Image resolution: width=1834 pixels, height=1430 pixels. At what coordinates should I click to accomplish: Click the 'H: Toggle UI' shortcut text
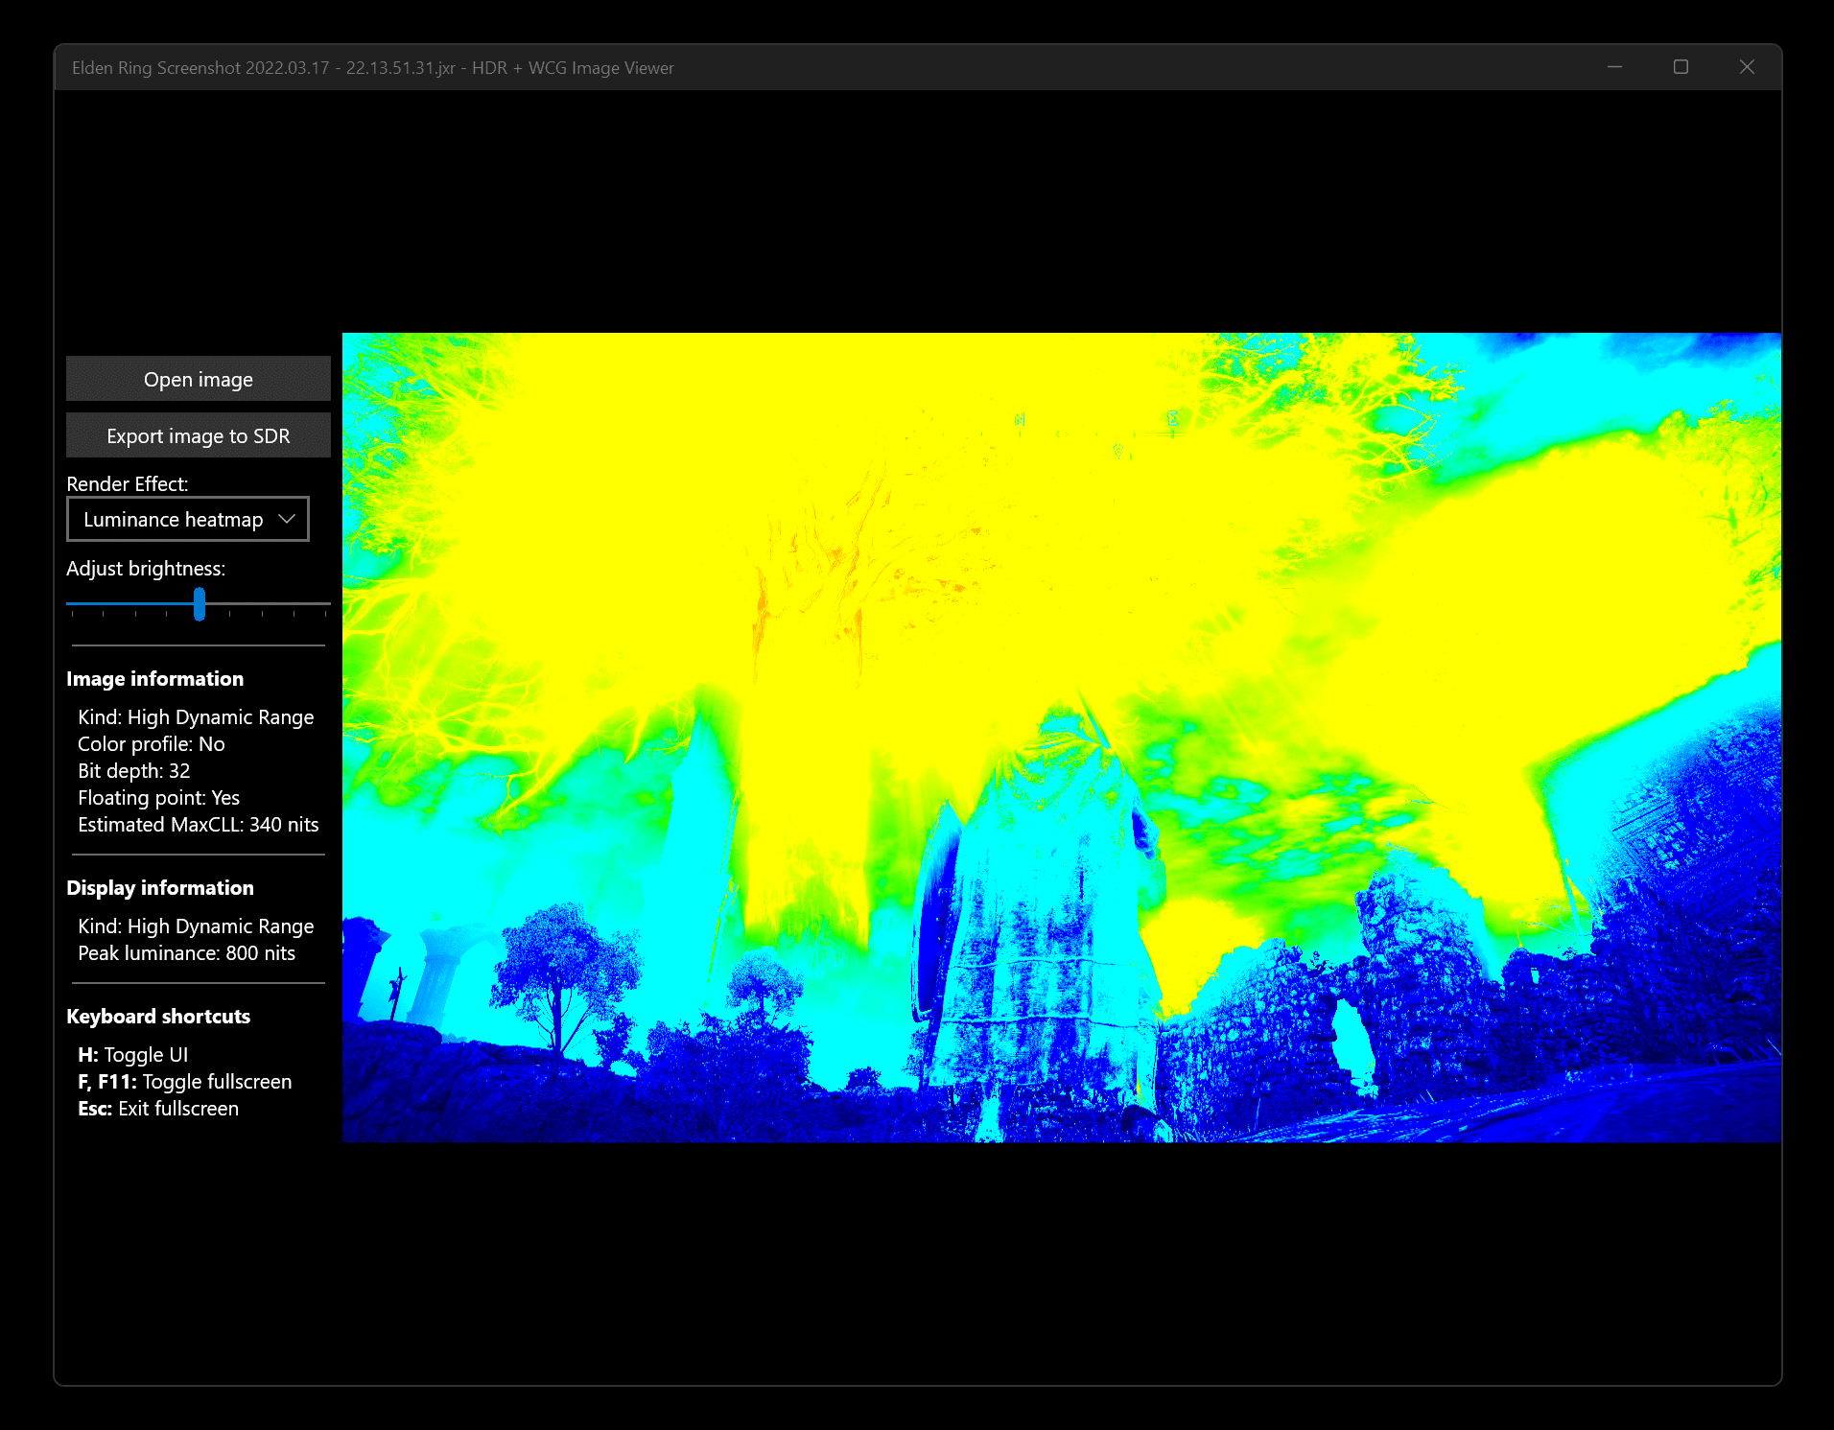(133, 1055)
